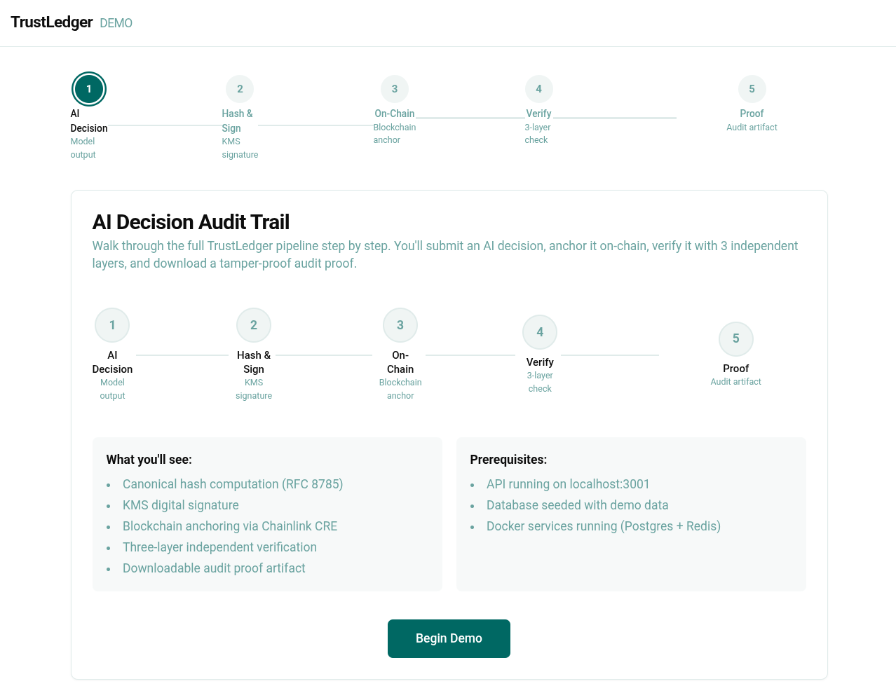Jump to step 4 Verify circle in top stepper
Image resolution: width=896 pixels, height=693 pixels.
pos(538,89)
